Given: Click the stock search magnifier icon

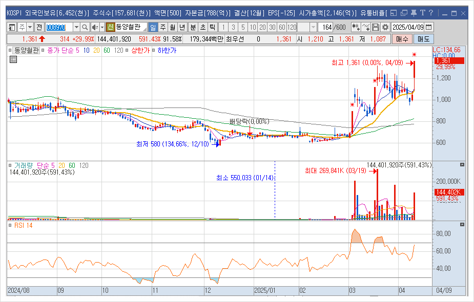Looking at the screenshot, I should 85,28.
